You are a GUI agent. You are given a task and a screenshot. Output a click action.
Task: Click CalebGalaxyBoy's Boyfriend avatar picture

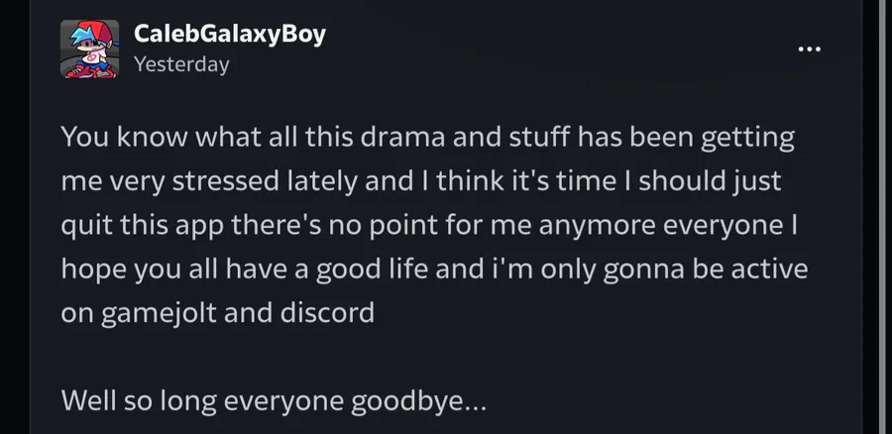tap(89, 49)
